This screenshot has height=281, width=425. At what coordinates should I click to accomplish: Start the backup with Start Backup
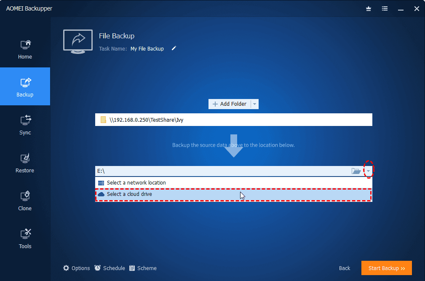click(387, 268)
